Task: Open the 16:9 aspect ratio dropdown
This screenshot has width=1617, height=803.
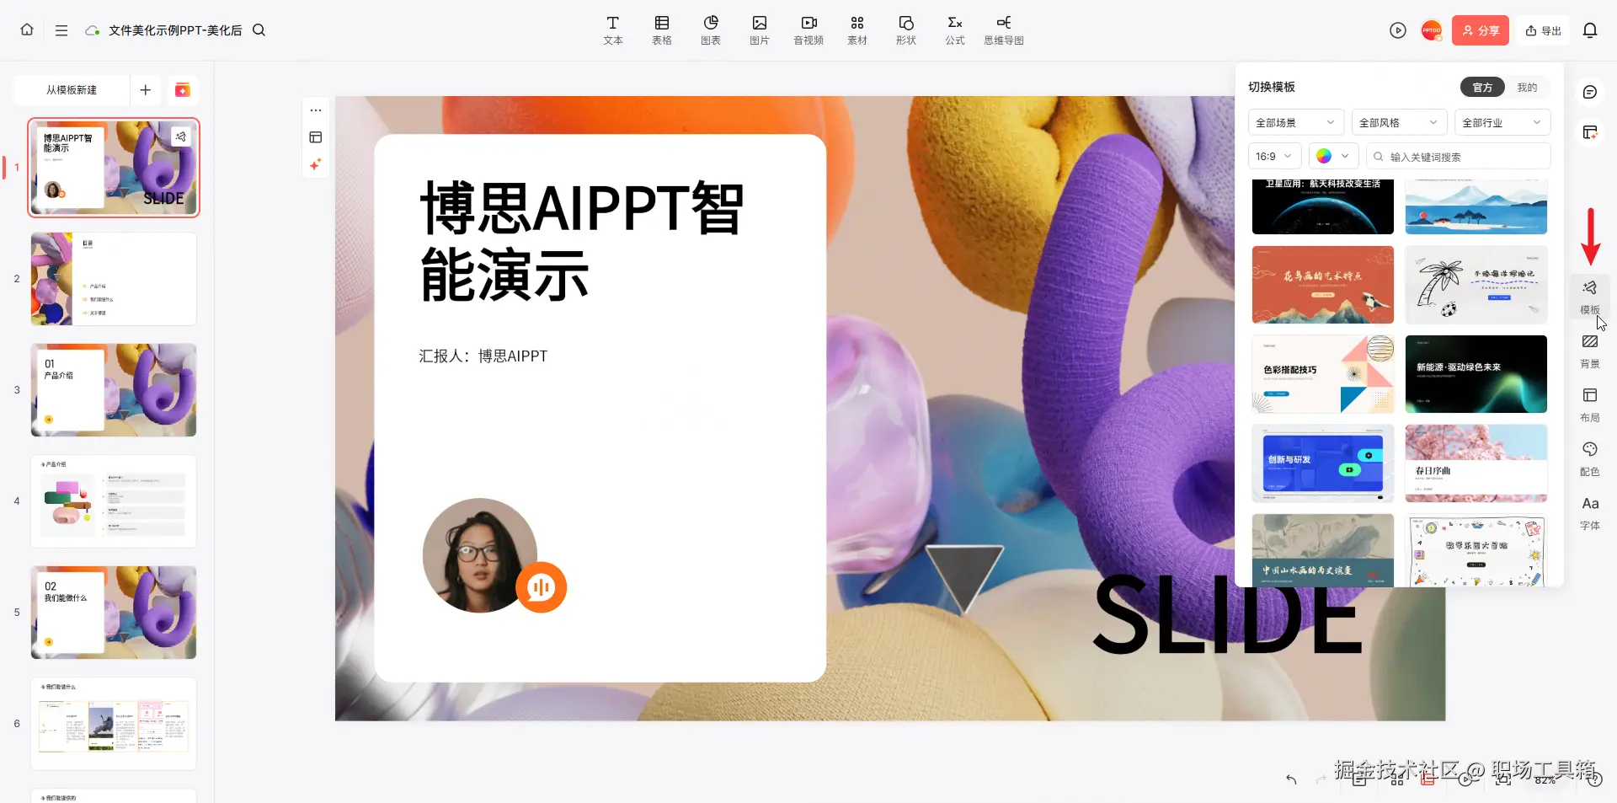Action: click(1274, 157)
